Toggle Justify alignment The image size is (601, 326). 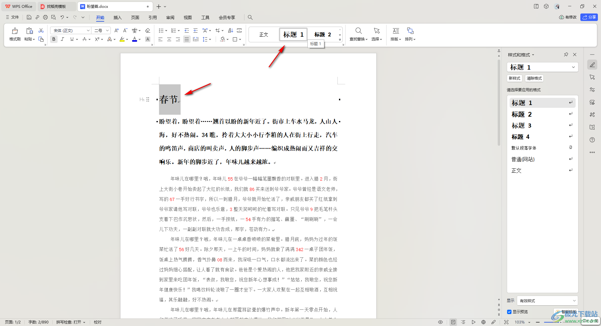(x=187, y=39)
